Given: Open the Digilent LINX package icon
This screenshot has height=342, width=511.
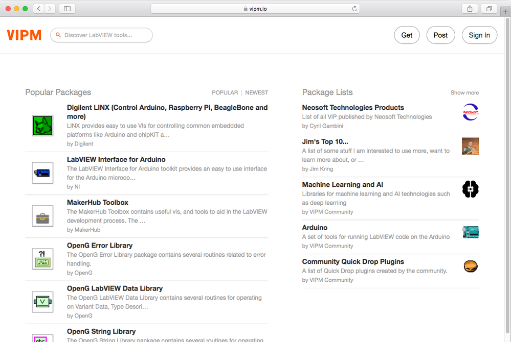Looking at the screenshot, I should (42, 126).
